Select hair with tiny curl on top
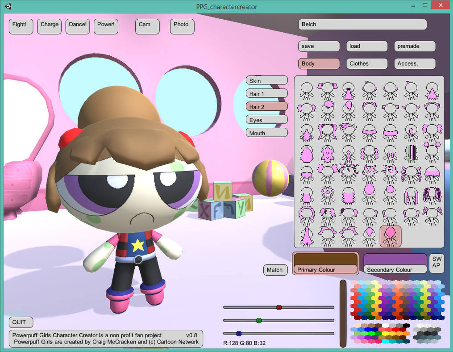 click(411, 91)
